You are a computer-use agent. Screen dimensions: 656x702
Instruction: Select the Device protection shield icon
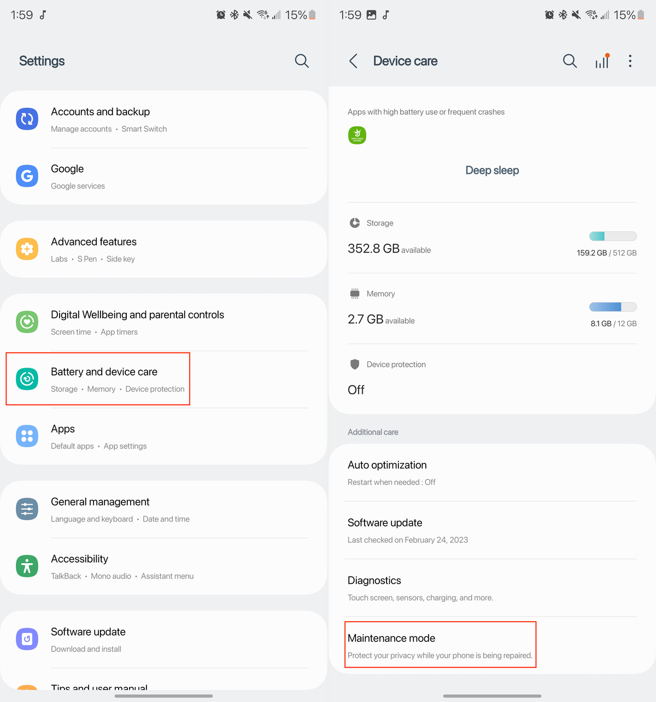tap(355, 364)
